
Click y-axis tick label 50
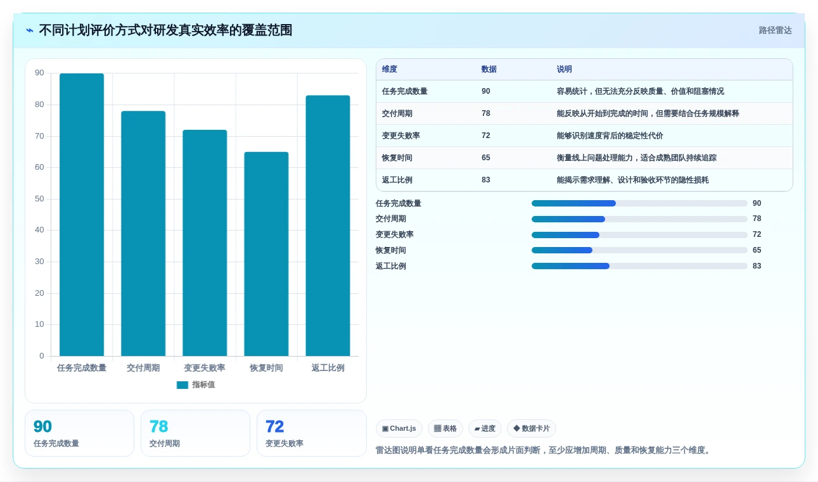[40, 199]
